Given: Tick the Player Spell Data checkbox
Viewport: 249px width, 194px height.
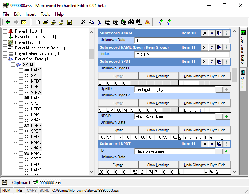Looking at the screenshot, I should pyautogui.click(x=5, y=59).
